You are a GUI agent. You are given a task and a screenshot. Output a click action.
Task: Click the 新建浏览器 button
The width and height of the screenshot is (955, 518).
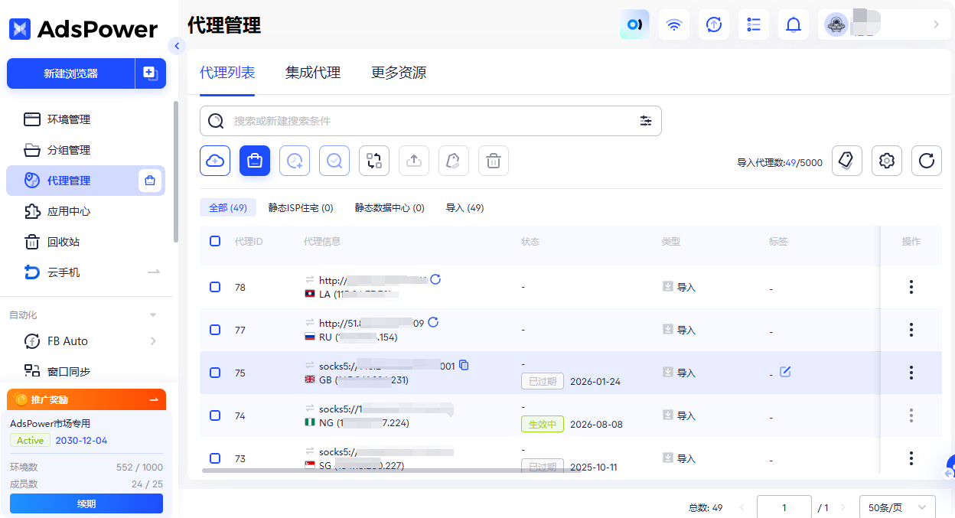(x=71, y=73)
